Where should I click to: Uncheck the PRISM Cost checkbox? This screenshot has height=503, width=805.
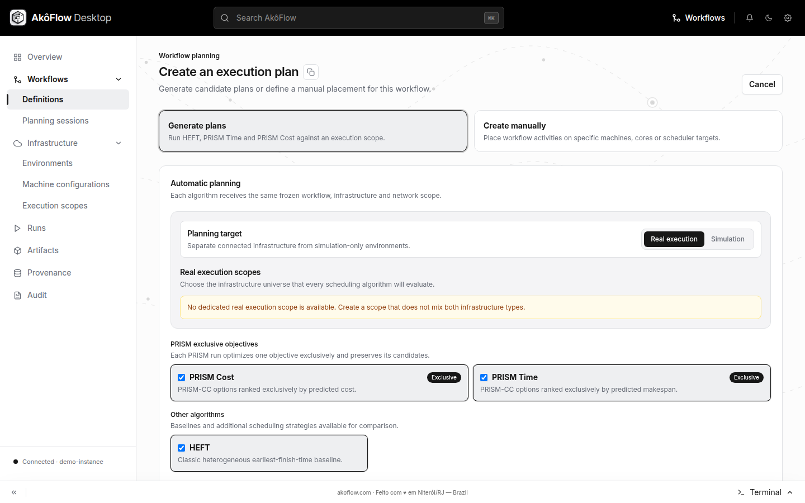point(181,378)
